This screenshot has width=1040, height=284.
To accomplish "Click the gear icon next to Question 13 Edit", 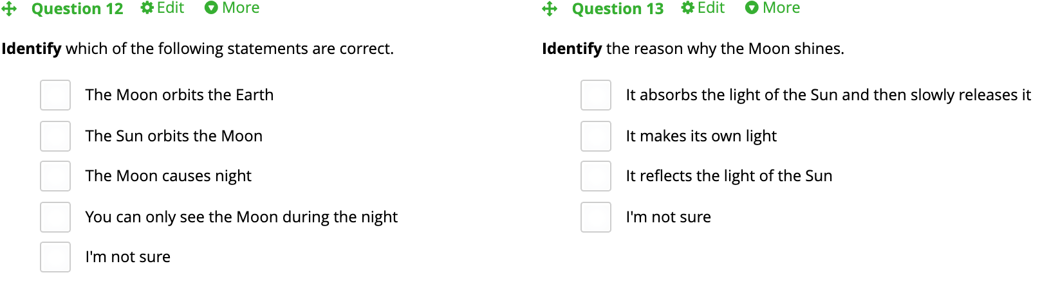I will [688, 8].
